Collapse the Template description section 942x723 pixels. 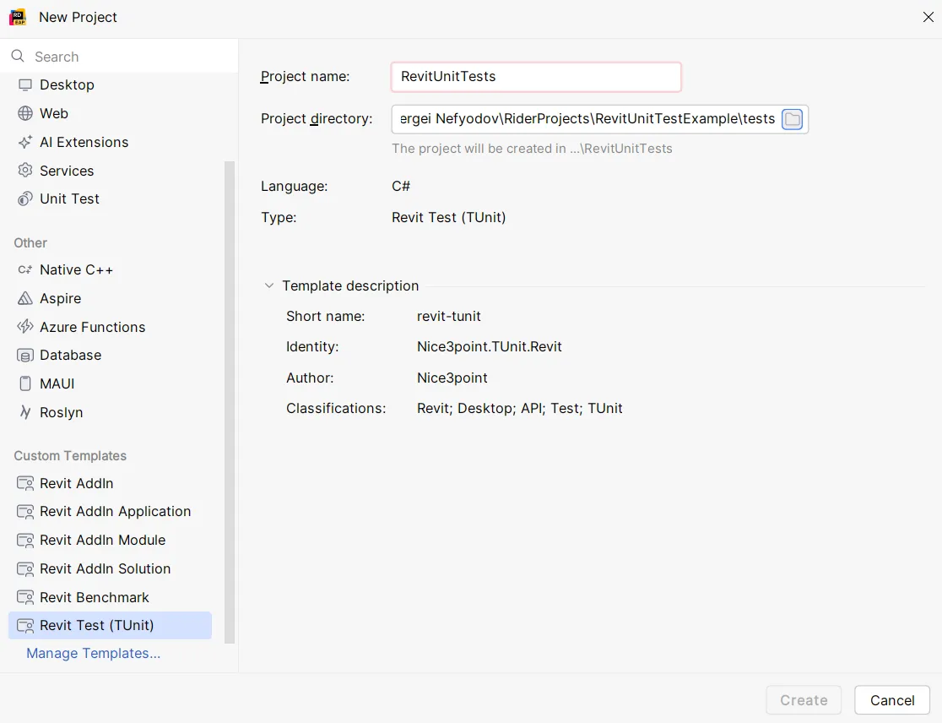[x=269, y=285]
